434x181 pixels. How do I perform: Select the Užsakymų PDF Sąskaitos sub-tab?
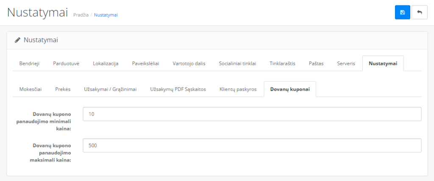[178, 89]
